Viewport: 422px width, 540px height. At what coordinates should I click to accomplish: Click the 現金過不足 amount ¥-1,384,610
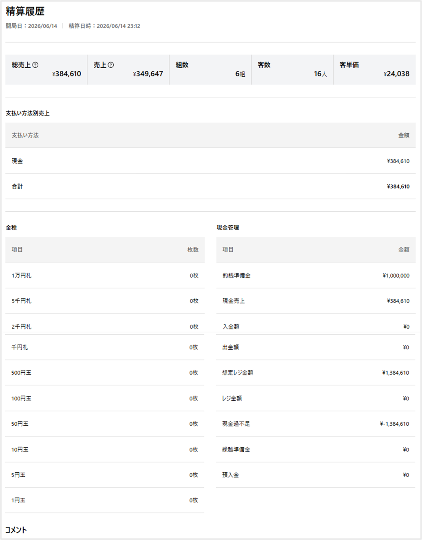click(395, 424)
